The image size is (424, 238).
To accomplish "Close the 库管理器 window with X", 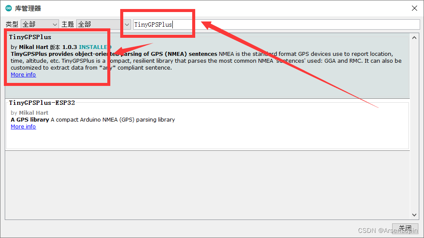I will point(414,8).
